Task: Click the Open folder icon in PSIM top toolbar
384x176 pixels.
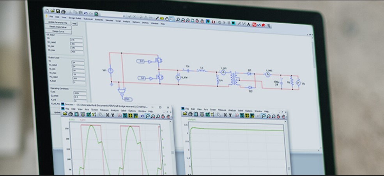Action: pyautogui.click(x=52, y=11)
